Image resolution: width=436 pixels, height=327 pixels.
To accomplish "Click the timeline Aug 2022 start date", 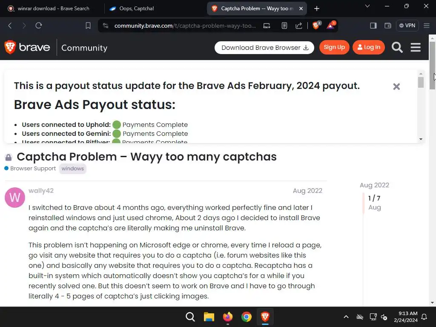I will [x=374, y=185].
